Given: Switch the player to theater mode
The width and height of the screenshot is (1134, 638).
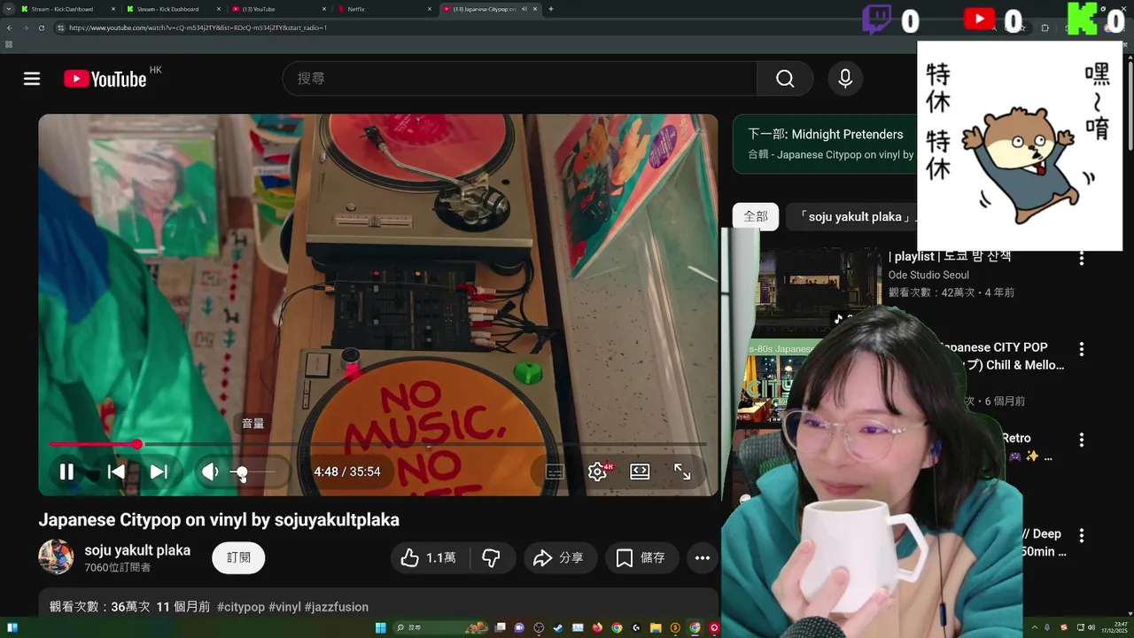Looking at the screenshot, I should pos(640,472).
